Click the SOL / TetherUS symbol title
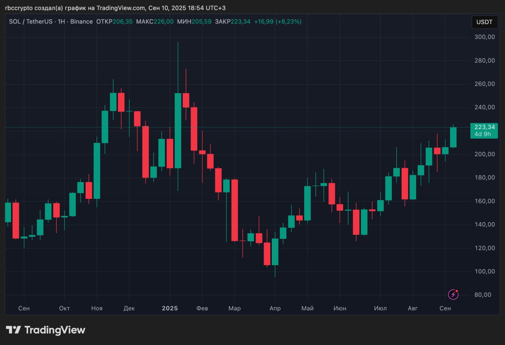Viewport: 505px width, 345px height. [x=31, y=21]
